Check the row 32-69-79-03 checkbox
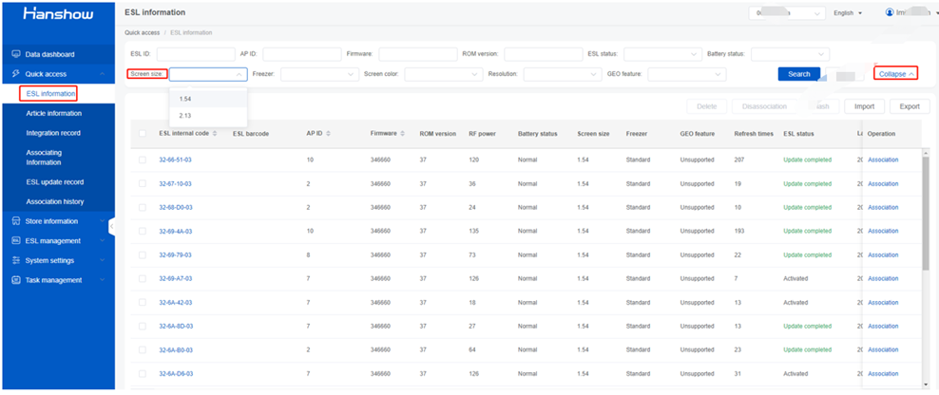 pyautogui.click(x=143, y=255)
